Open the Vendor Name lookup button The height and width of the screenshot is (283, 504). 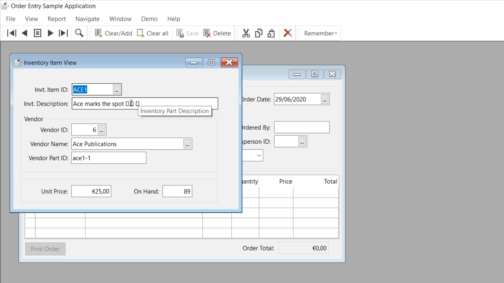(187, 144)
